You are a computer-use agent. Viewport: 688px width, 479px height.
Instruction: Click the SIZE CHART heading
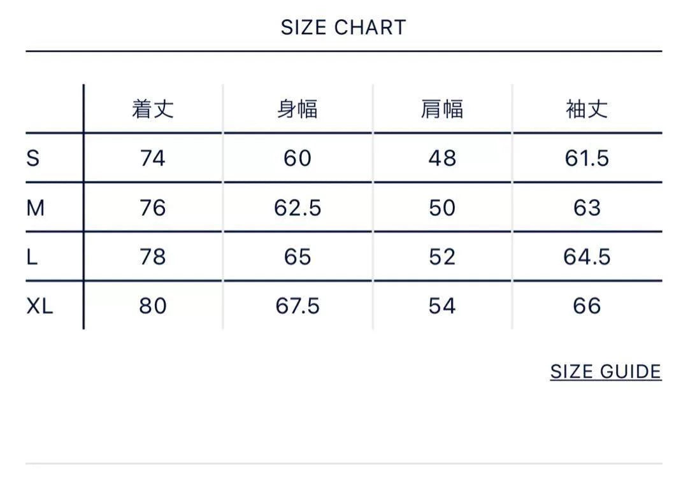click(x=343, y=27)
